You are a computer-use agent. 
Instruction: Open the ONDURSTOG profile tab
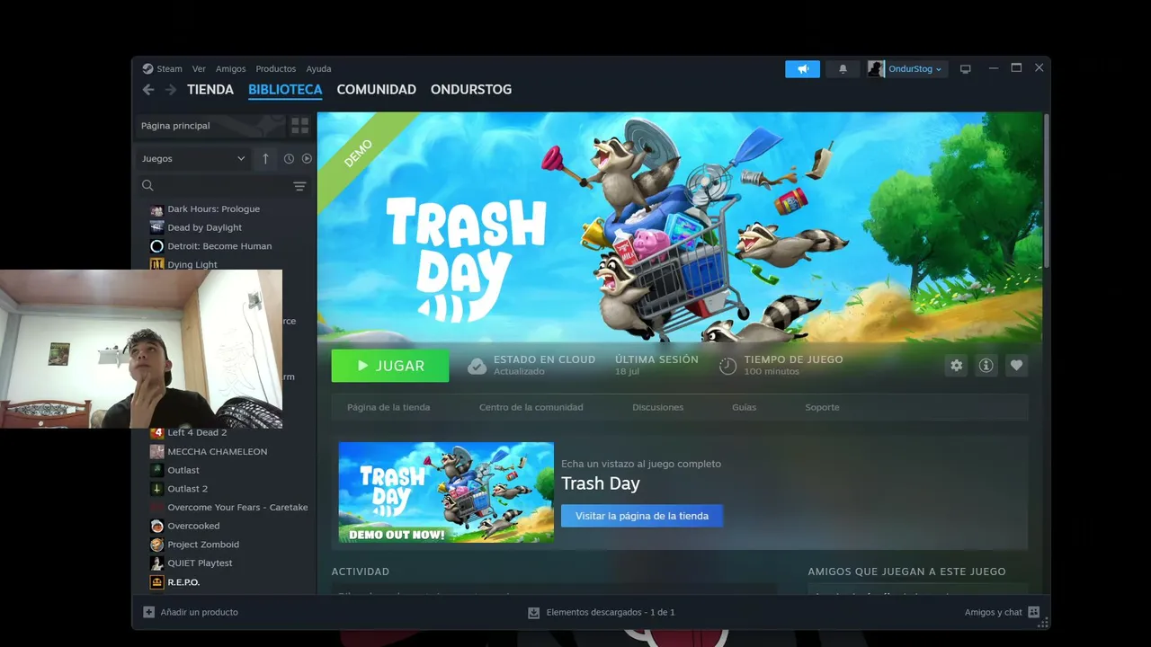(471, 90)
